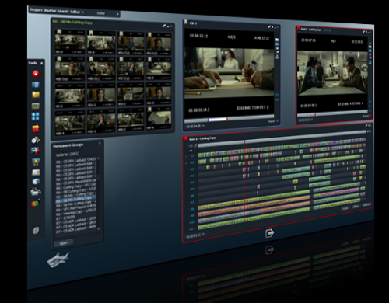
Task: Click the source viewer scrub bar
Action: 230,119
